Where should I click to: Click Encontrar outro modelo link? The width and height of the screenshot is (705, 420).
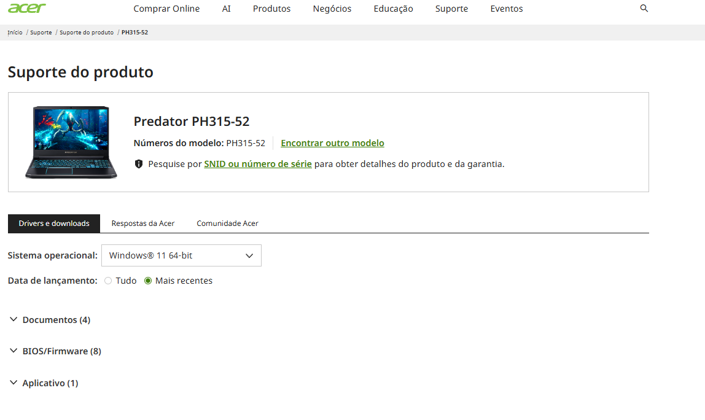[x=332, y=143]
